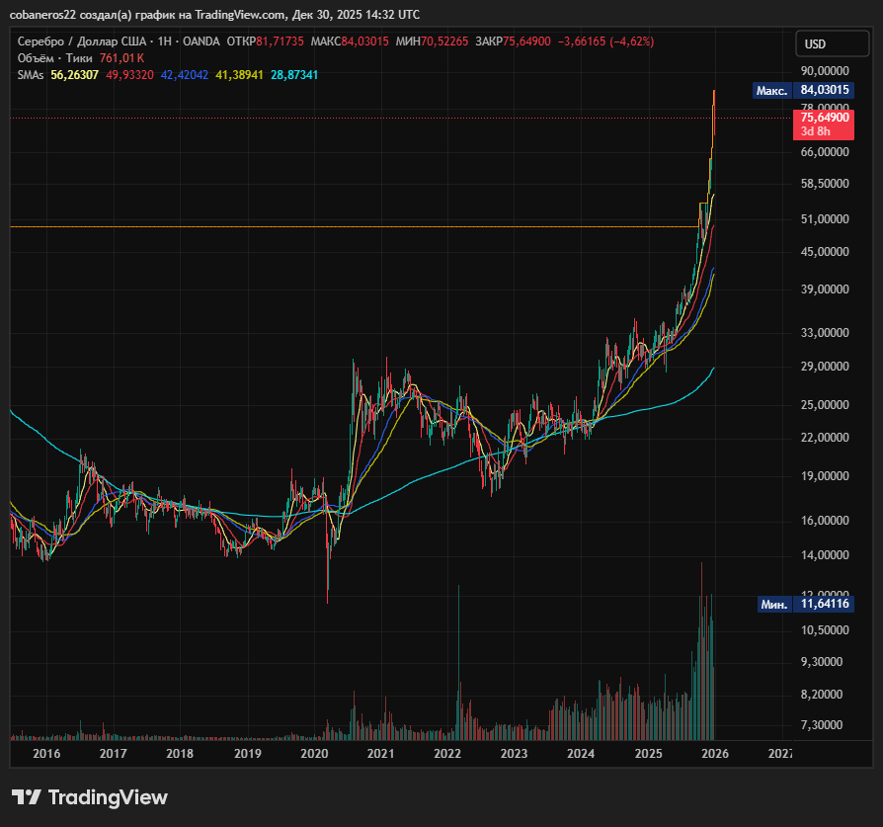Viewport: 883px width, 827px height.
Task: Select the blue Макс. high price flag
Action: [773, 90]
